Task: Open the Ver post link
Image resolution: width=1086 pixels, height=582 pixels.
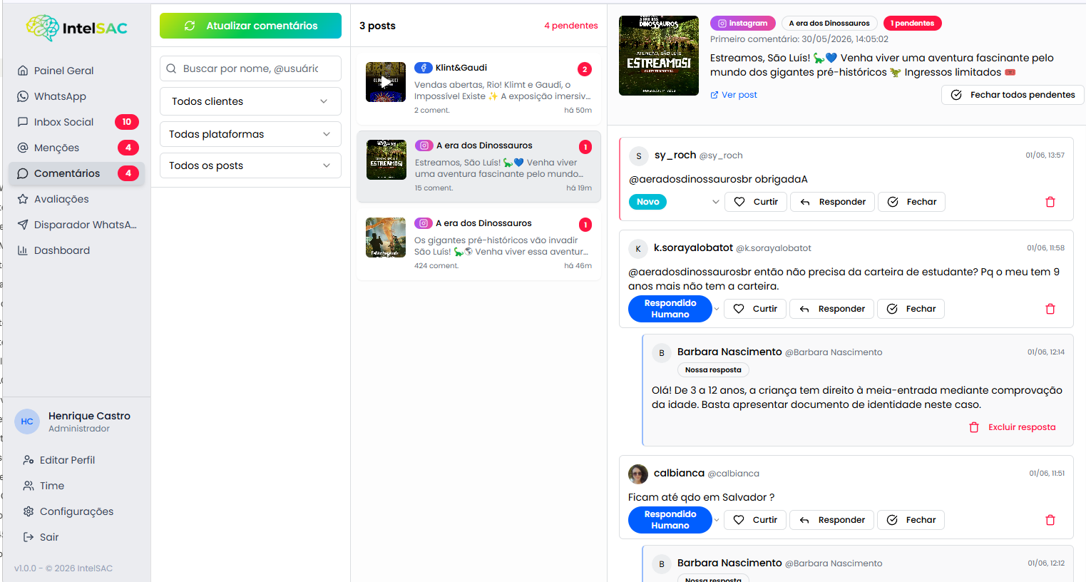Action: [x=734, y=95]
